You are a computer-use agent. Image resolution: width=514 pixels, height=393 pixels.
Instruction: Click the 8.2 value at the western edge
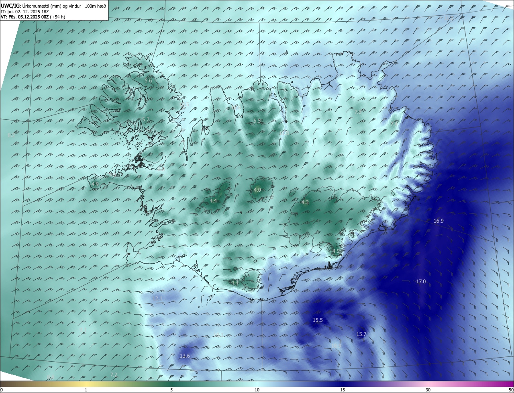[11, 135]
